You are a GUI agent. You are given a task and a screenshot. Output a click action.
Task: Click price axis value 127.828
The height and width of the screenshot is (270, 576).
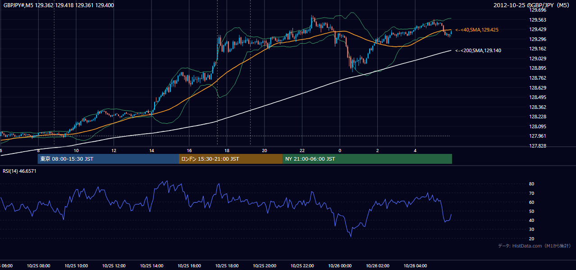coord(537,146)
